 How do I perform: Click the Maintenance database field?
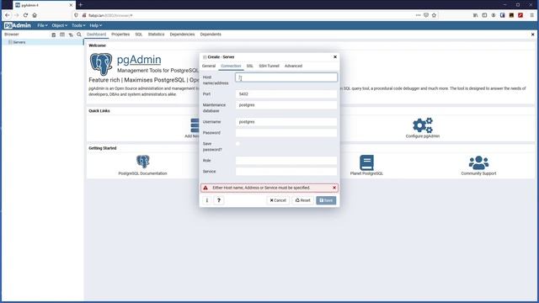pyautogui.click(x=286, y=105)
